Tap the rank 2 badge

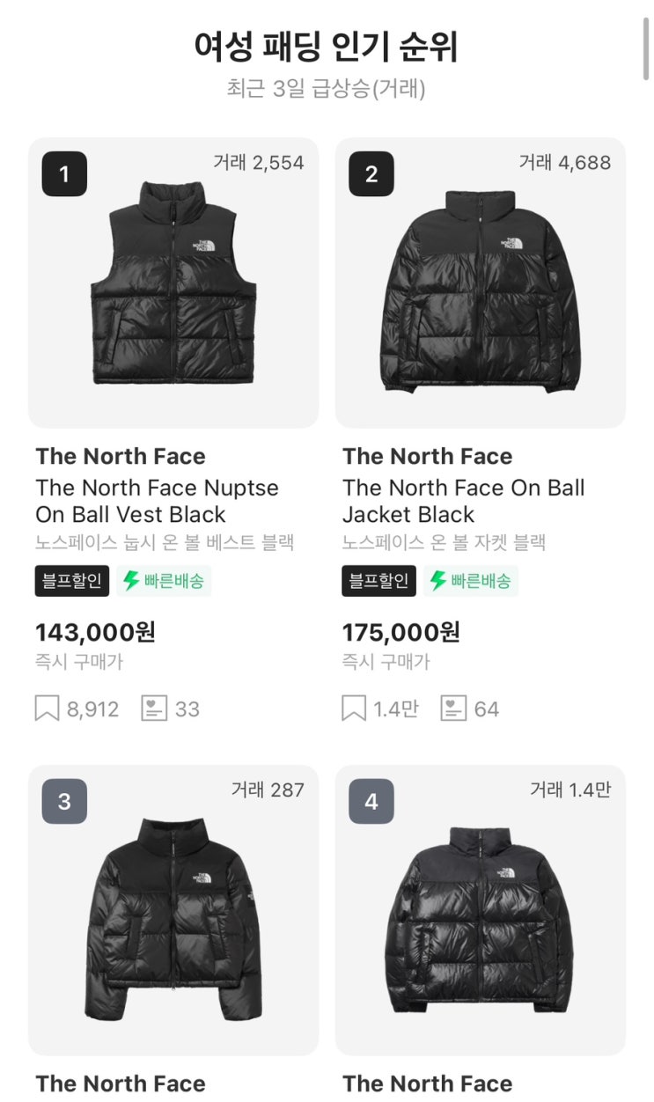click(x=371, y=174)
